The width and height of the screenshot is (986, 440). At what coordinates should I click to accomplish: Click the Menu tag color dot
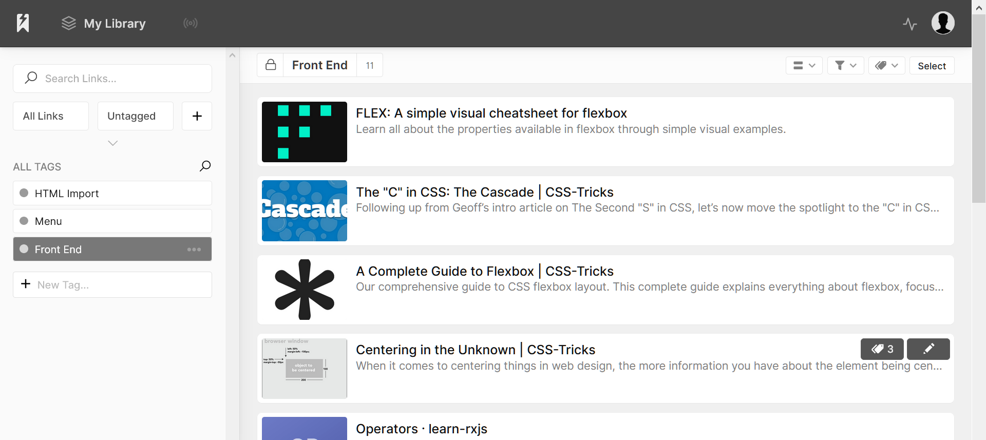(24, 221)
